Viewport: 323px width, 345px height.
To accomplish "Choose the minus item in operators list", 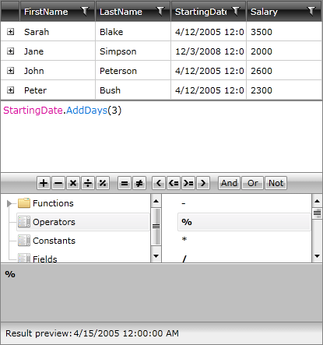I will pos(184,203).
